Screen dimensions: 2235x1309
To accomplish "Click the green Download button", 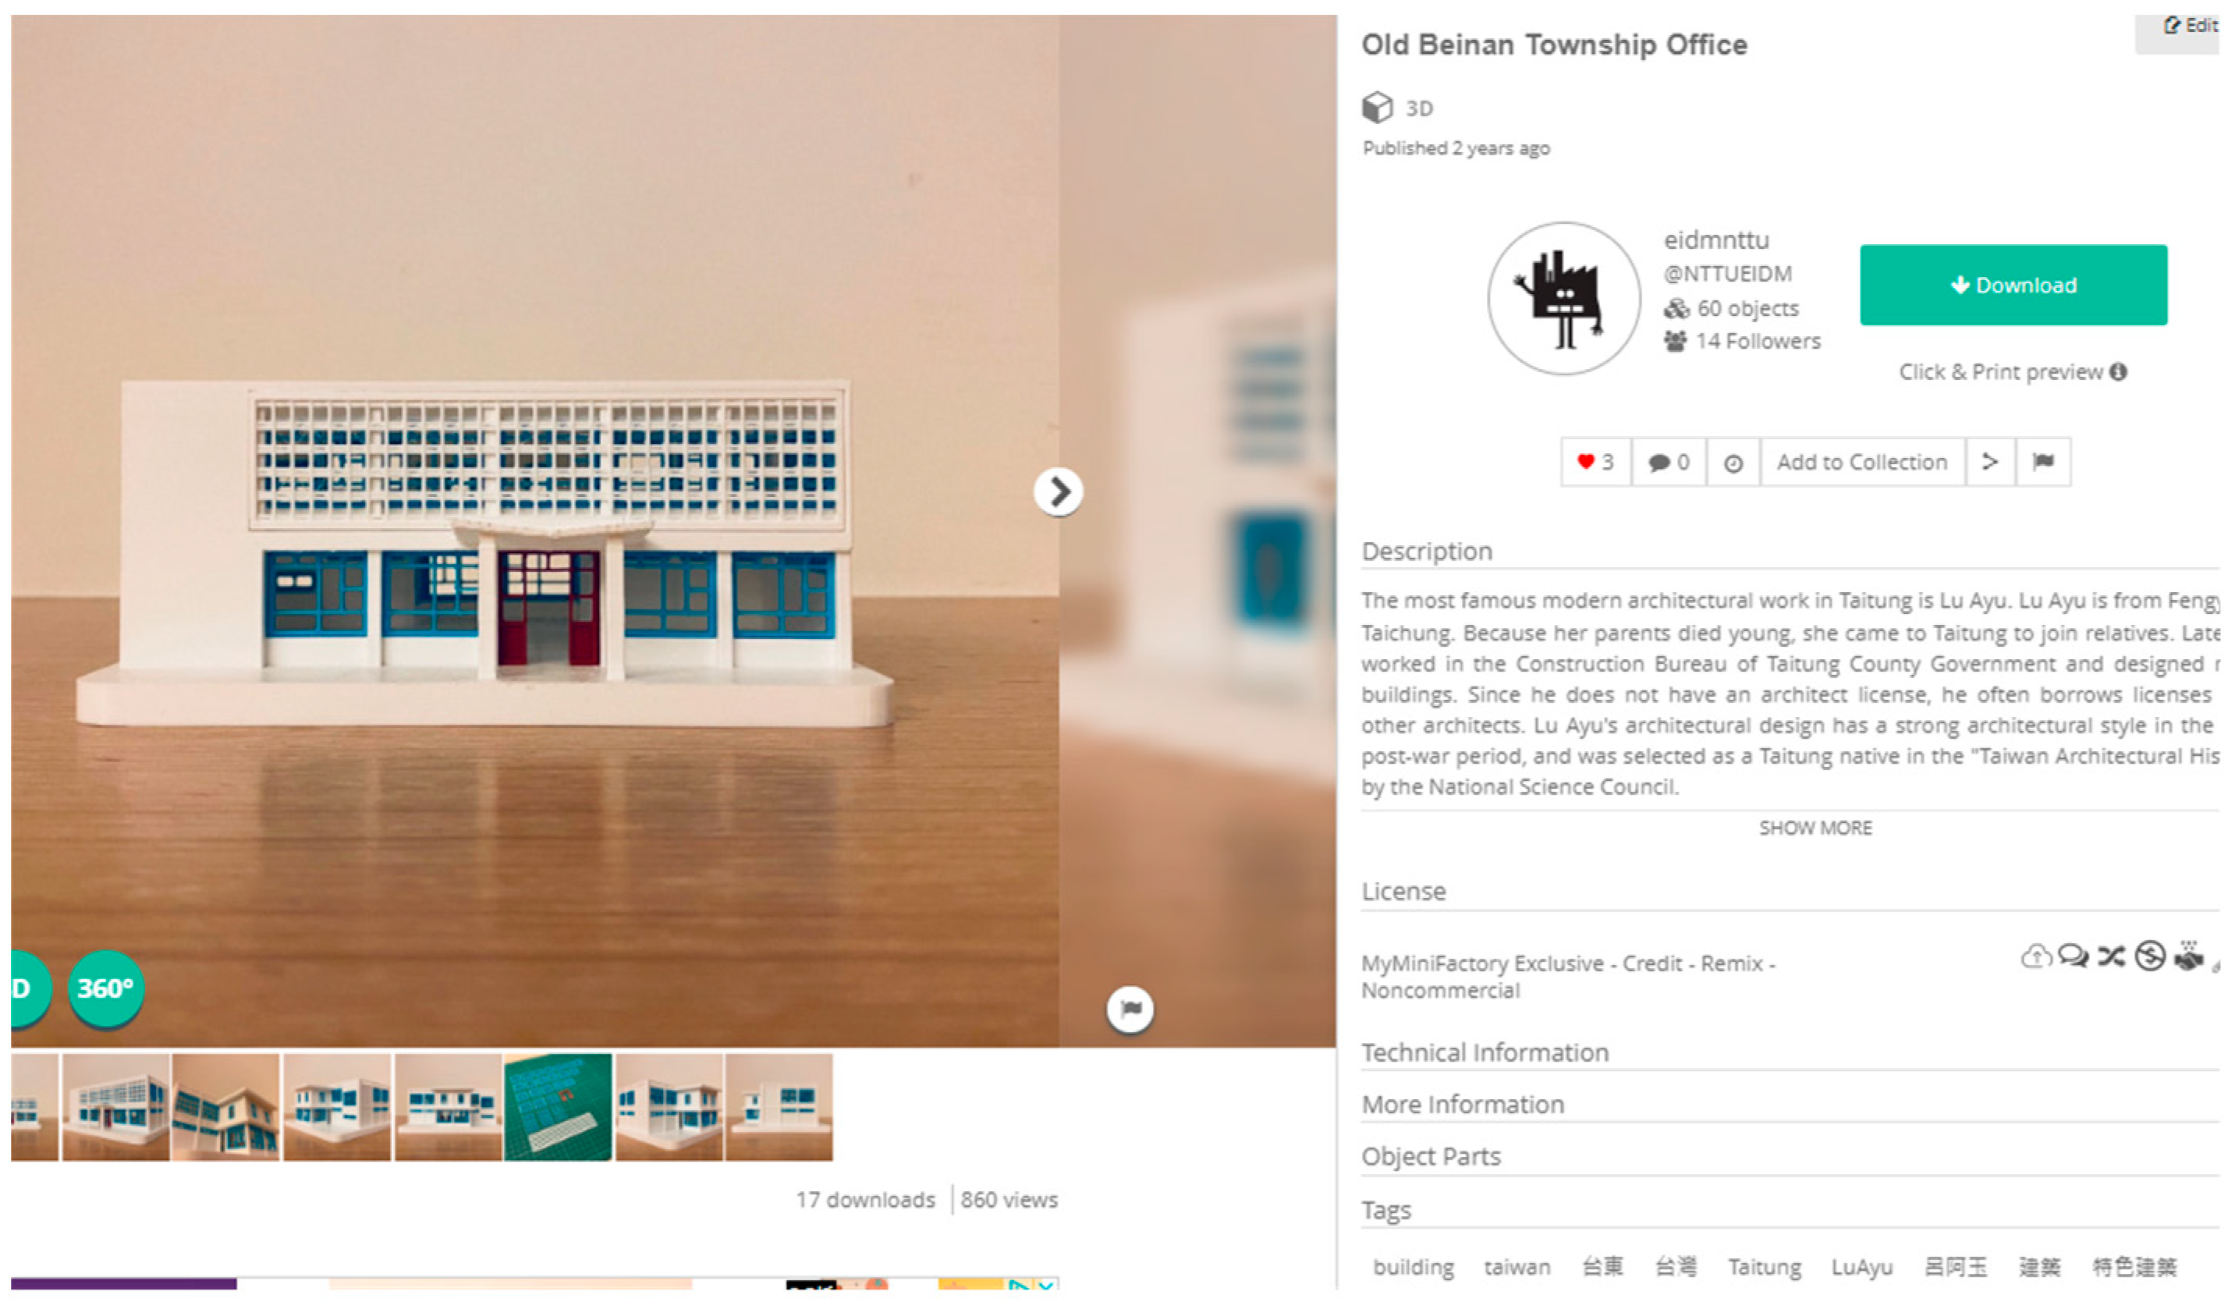I will click(2013, 285).
